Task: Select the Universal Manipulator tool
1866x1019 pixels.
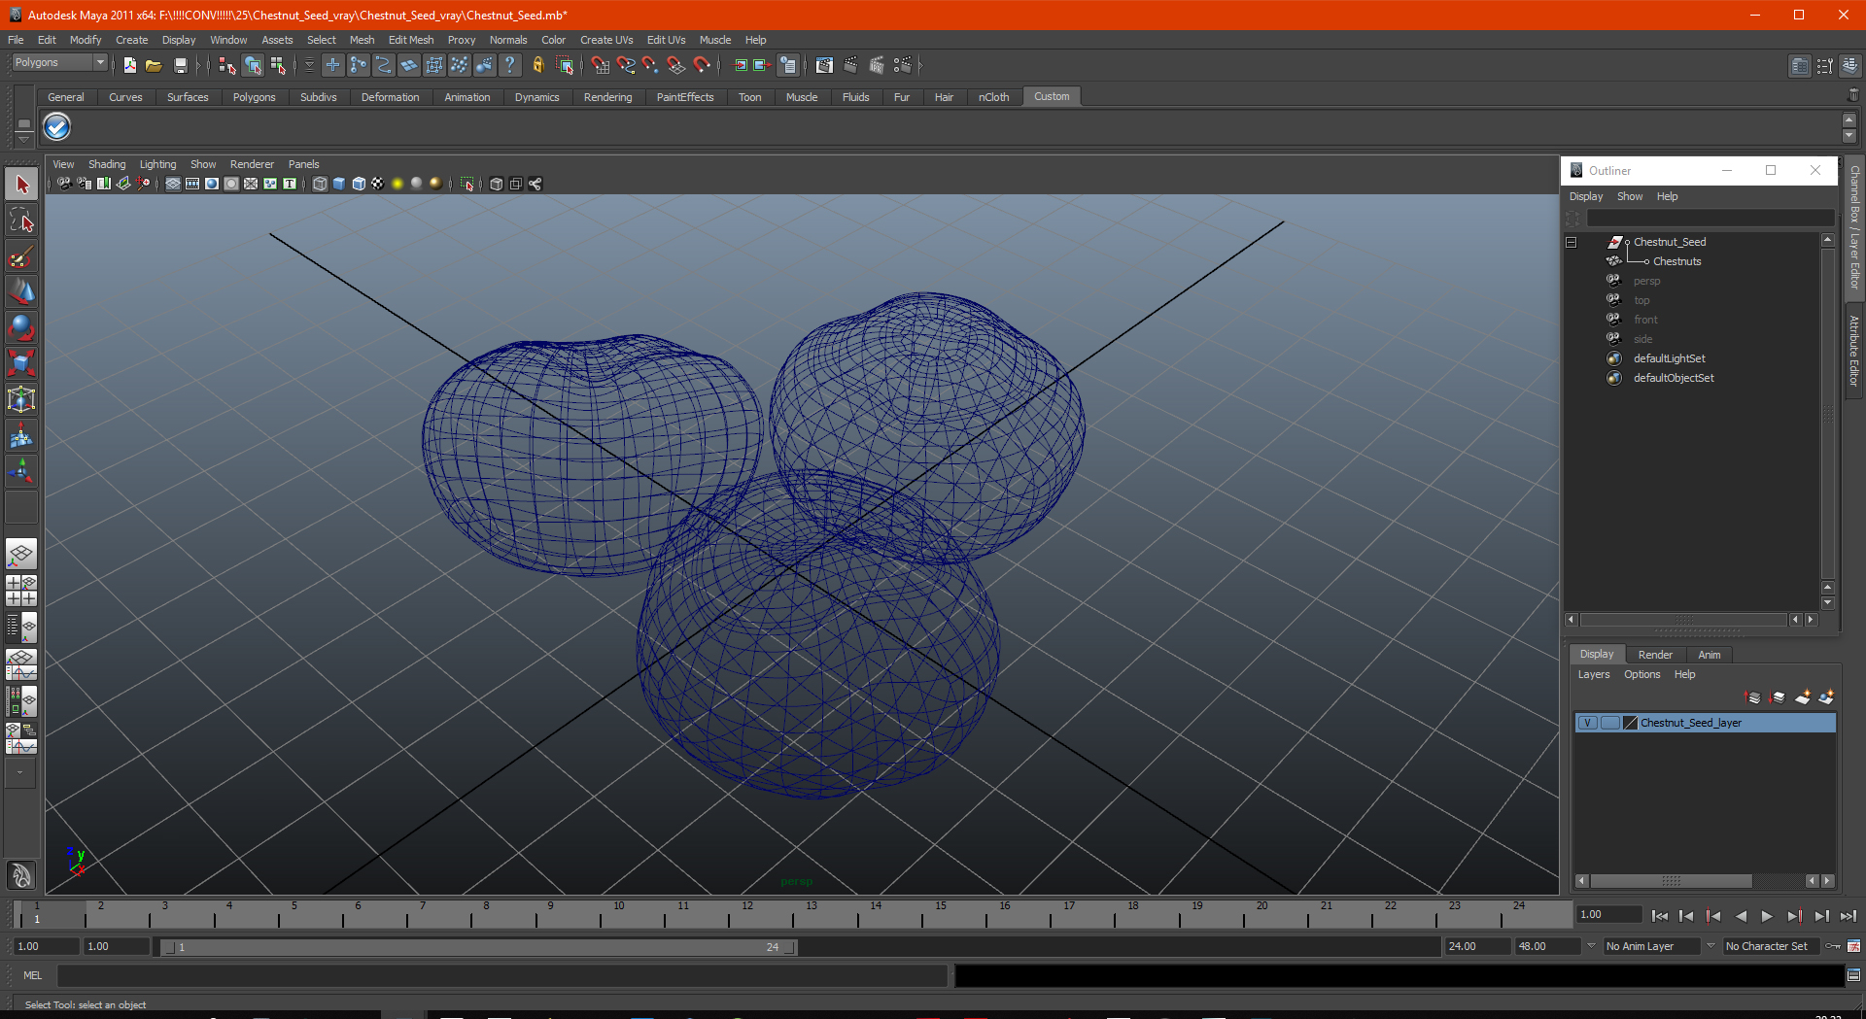Action: tap(21, 399)
